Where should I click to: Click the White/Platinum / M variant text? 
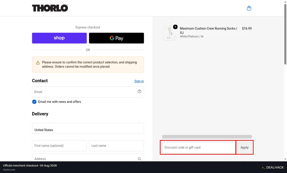(191, 36)
